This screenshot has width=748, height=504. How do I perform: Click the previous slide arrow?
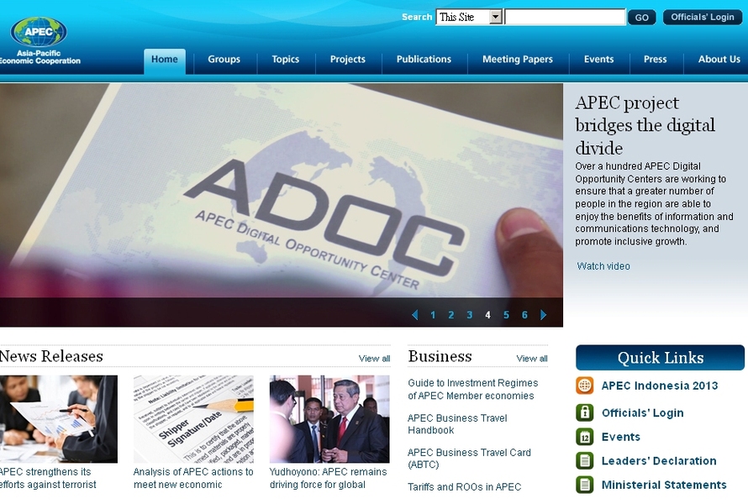(x=414, y=315)
